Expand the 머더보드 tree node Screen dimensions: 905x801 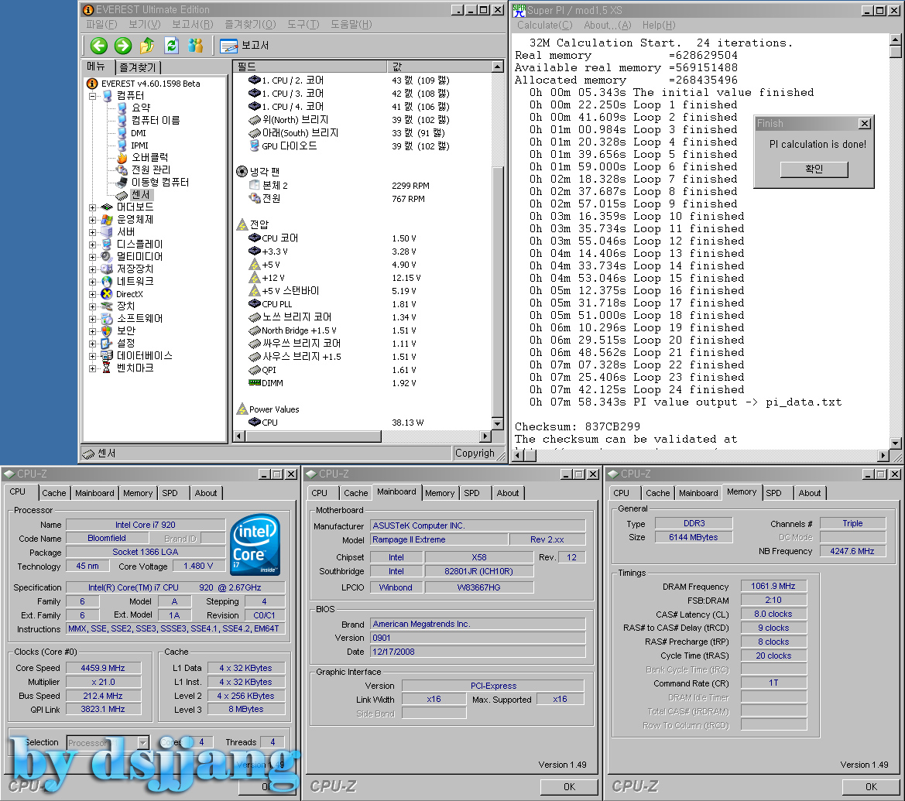92,207
